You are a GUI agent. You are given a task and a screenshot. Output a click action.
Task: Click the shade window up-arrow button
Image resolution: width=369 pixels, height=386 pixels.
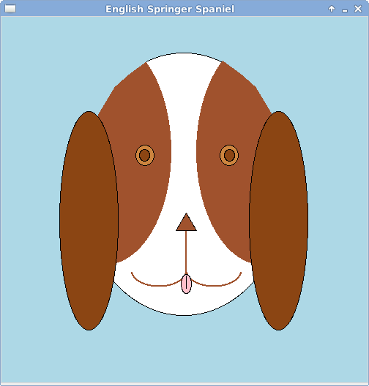pos(332,9)
